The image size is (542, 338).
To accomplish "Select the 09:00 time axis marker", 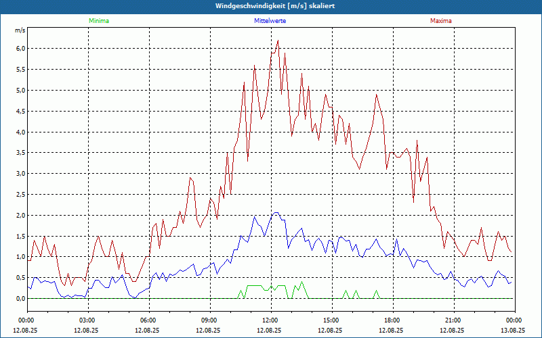I will tap(209, 320).
